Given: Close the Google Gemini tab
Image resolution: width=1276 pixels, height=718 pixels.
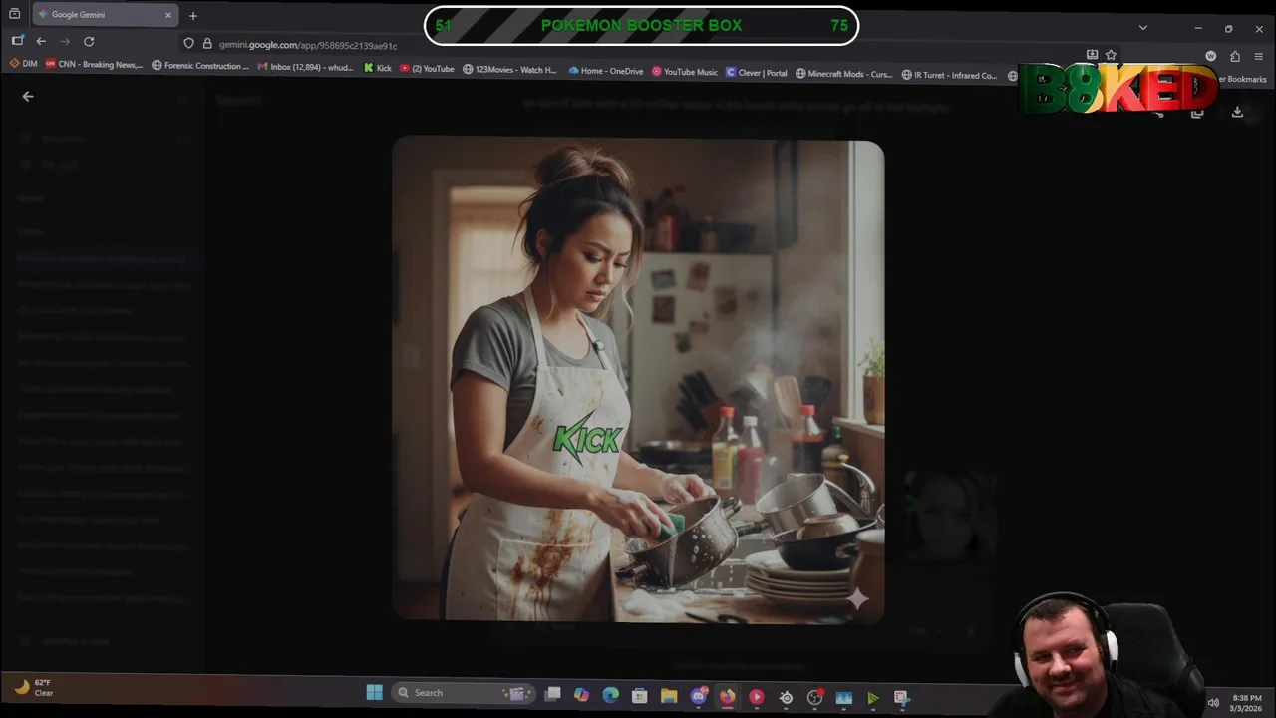Looking at the screenshot, I should 168,15.
